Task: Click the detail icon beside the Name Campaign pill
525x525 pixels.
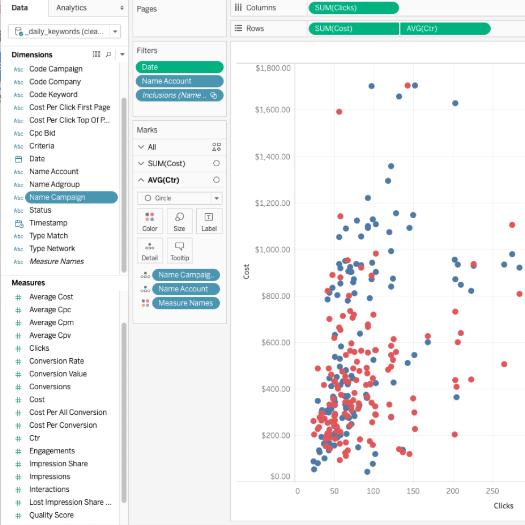Action: [145, 275]
